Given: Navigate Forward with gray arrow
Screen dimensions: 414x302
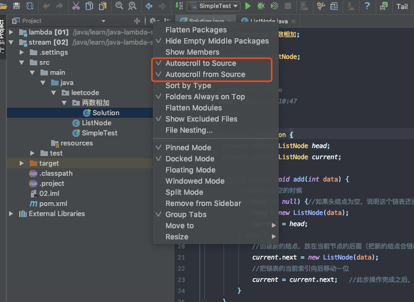Looking at the screenshot, I should click(x=162, y=6).
